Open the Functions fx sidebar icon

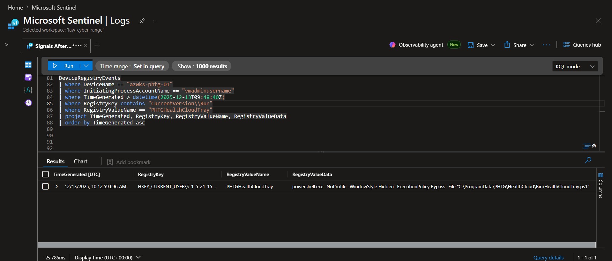coord(28,90)
